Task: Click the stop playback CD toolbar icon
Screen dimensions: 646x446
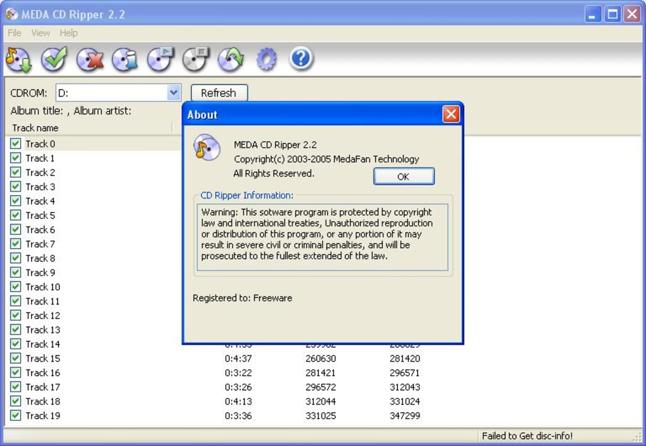Action: coord(196,60)
